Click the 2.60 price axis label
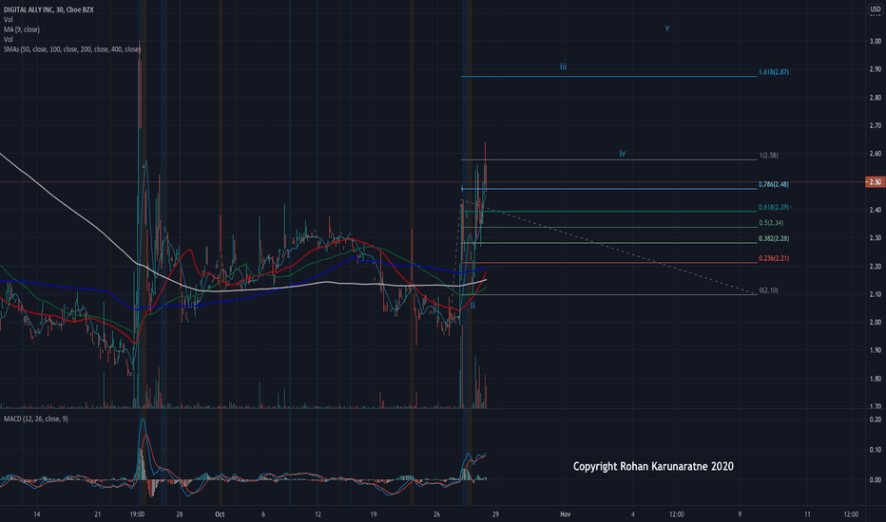 pyautogui.click(x=876, y=154)
